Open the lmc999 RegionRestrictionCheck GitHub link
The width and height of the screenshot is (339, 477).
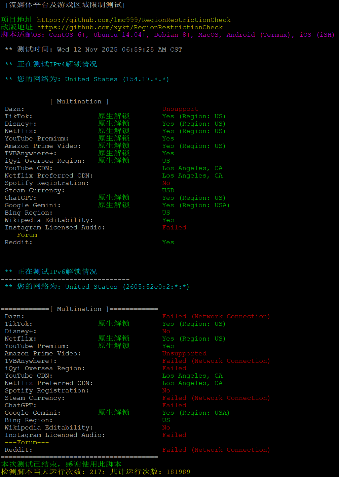[134, 20]
